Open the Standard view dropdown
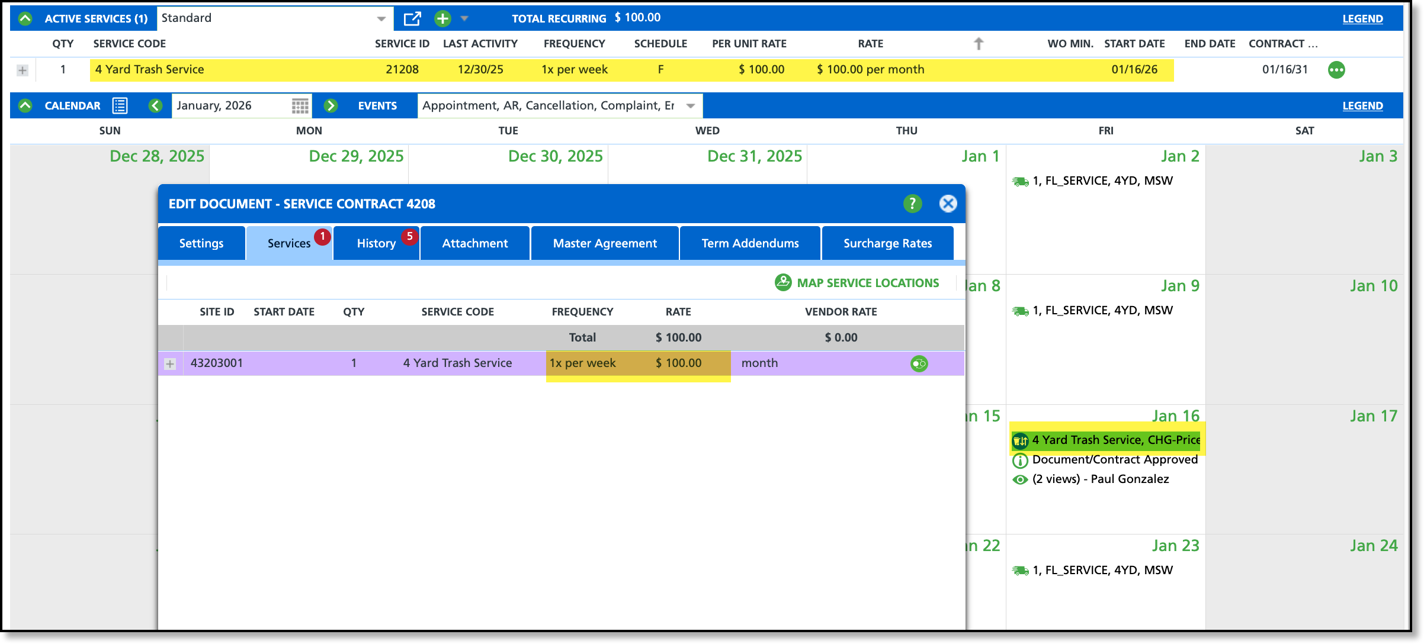The width and height of the screenshot is (1424, 644). click(x=381, y=19)
